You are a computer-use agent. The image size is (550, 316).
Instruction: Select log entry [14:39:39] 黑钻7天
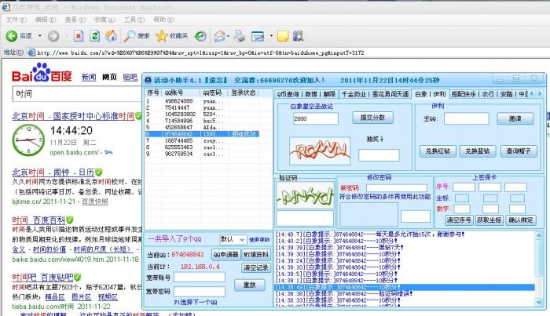coord(405,248)
